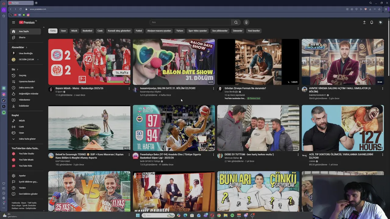Open İndirilenler in sidebar
390x219 pixels.
[x=26, y=106]
